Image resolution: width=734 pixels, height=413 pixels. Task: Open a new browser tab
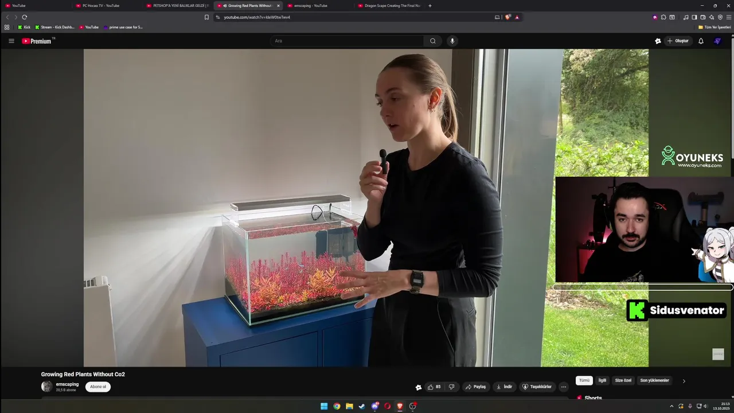pos(430,6)
